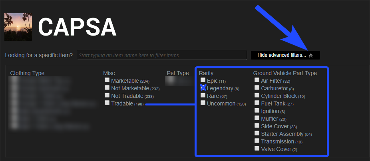Enable the Fuel Tank checkbox
The image size is (370, 161).
point(257,103)
